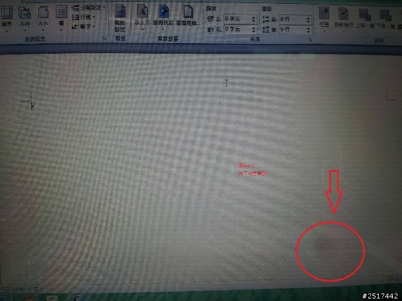
Task: Open the 段落 (Paragraph) dialog launcher
Action: click(x=310, y=40)
